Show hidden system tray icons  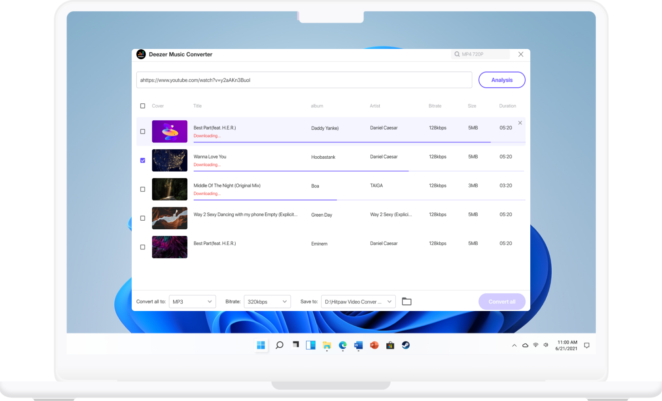click(x=514, y=345)
